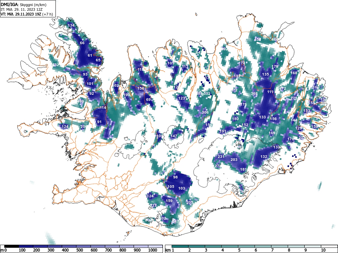Click the visibility value 111
Image resolution: width=338 pixels, height=253 pixels.
270,92
